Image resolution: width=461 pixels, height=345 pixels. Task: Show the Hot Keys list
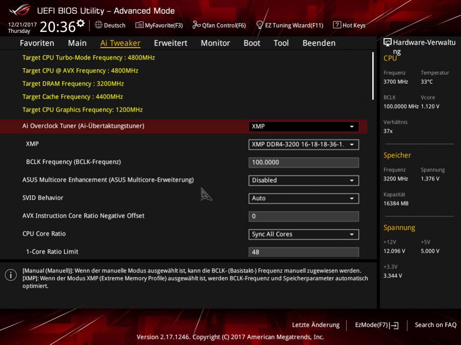[349, 25]
